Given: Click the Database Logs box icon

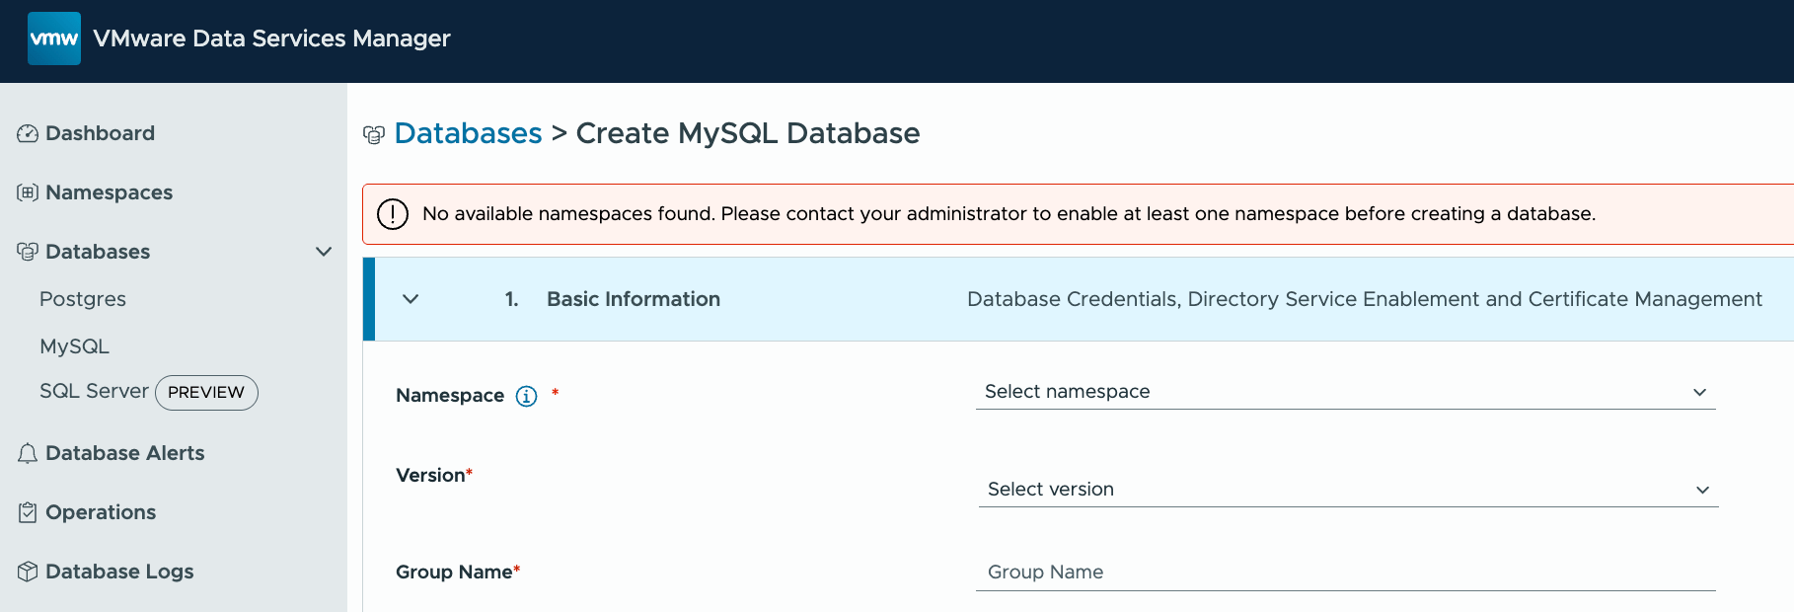Looking at the screenshot, I should [x=28, y=572].
